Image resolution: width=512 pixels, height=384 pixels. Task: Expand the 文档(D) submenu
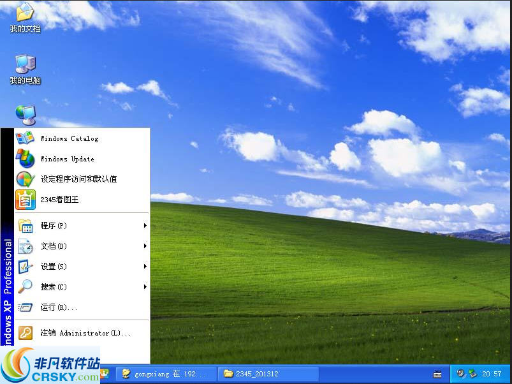tap(54, 246)
